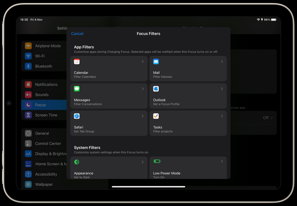Open Accessibility settings row
Screen dimensions: 297x206
click(44, 174)
